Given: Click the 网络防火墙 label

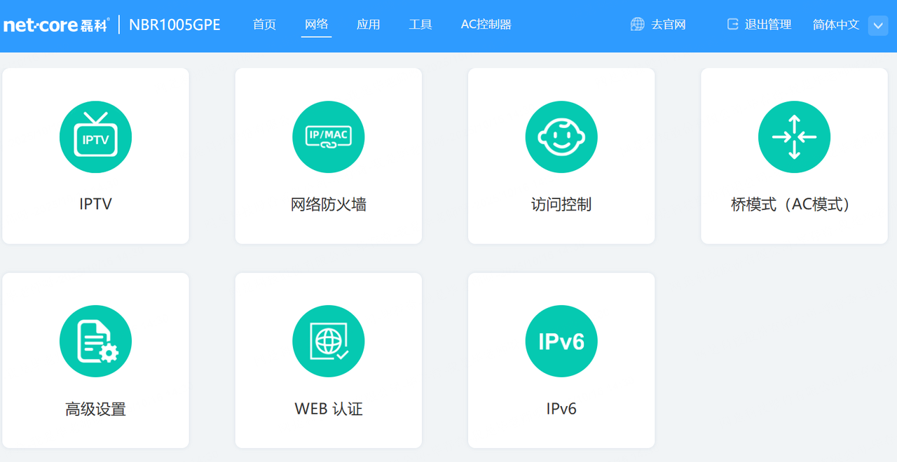Looking at the screenshot, I should click(329, 204).
